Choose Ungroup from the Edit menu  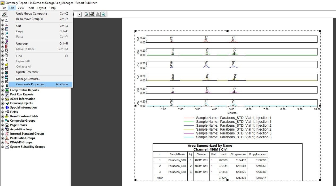coord(40,43)
